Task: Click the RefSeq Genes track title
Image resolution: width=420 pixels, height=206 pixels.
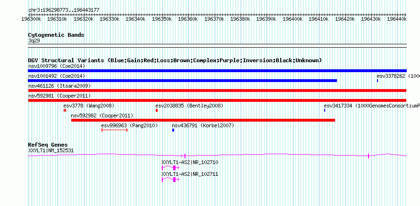Action: click(48, 145)
